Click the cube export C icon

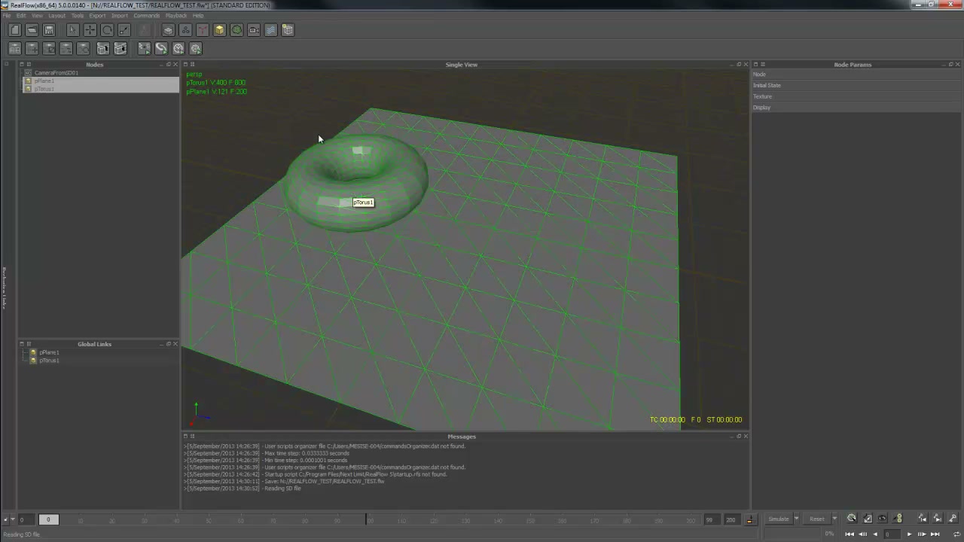click(x=103, y=48)
